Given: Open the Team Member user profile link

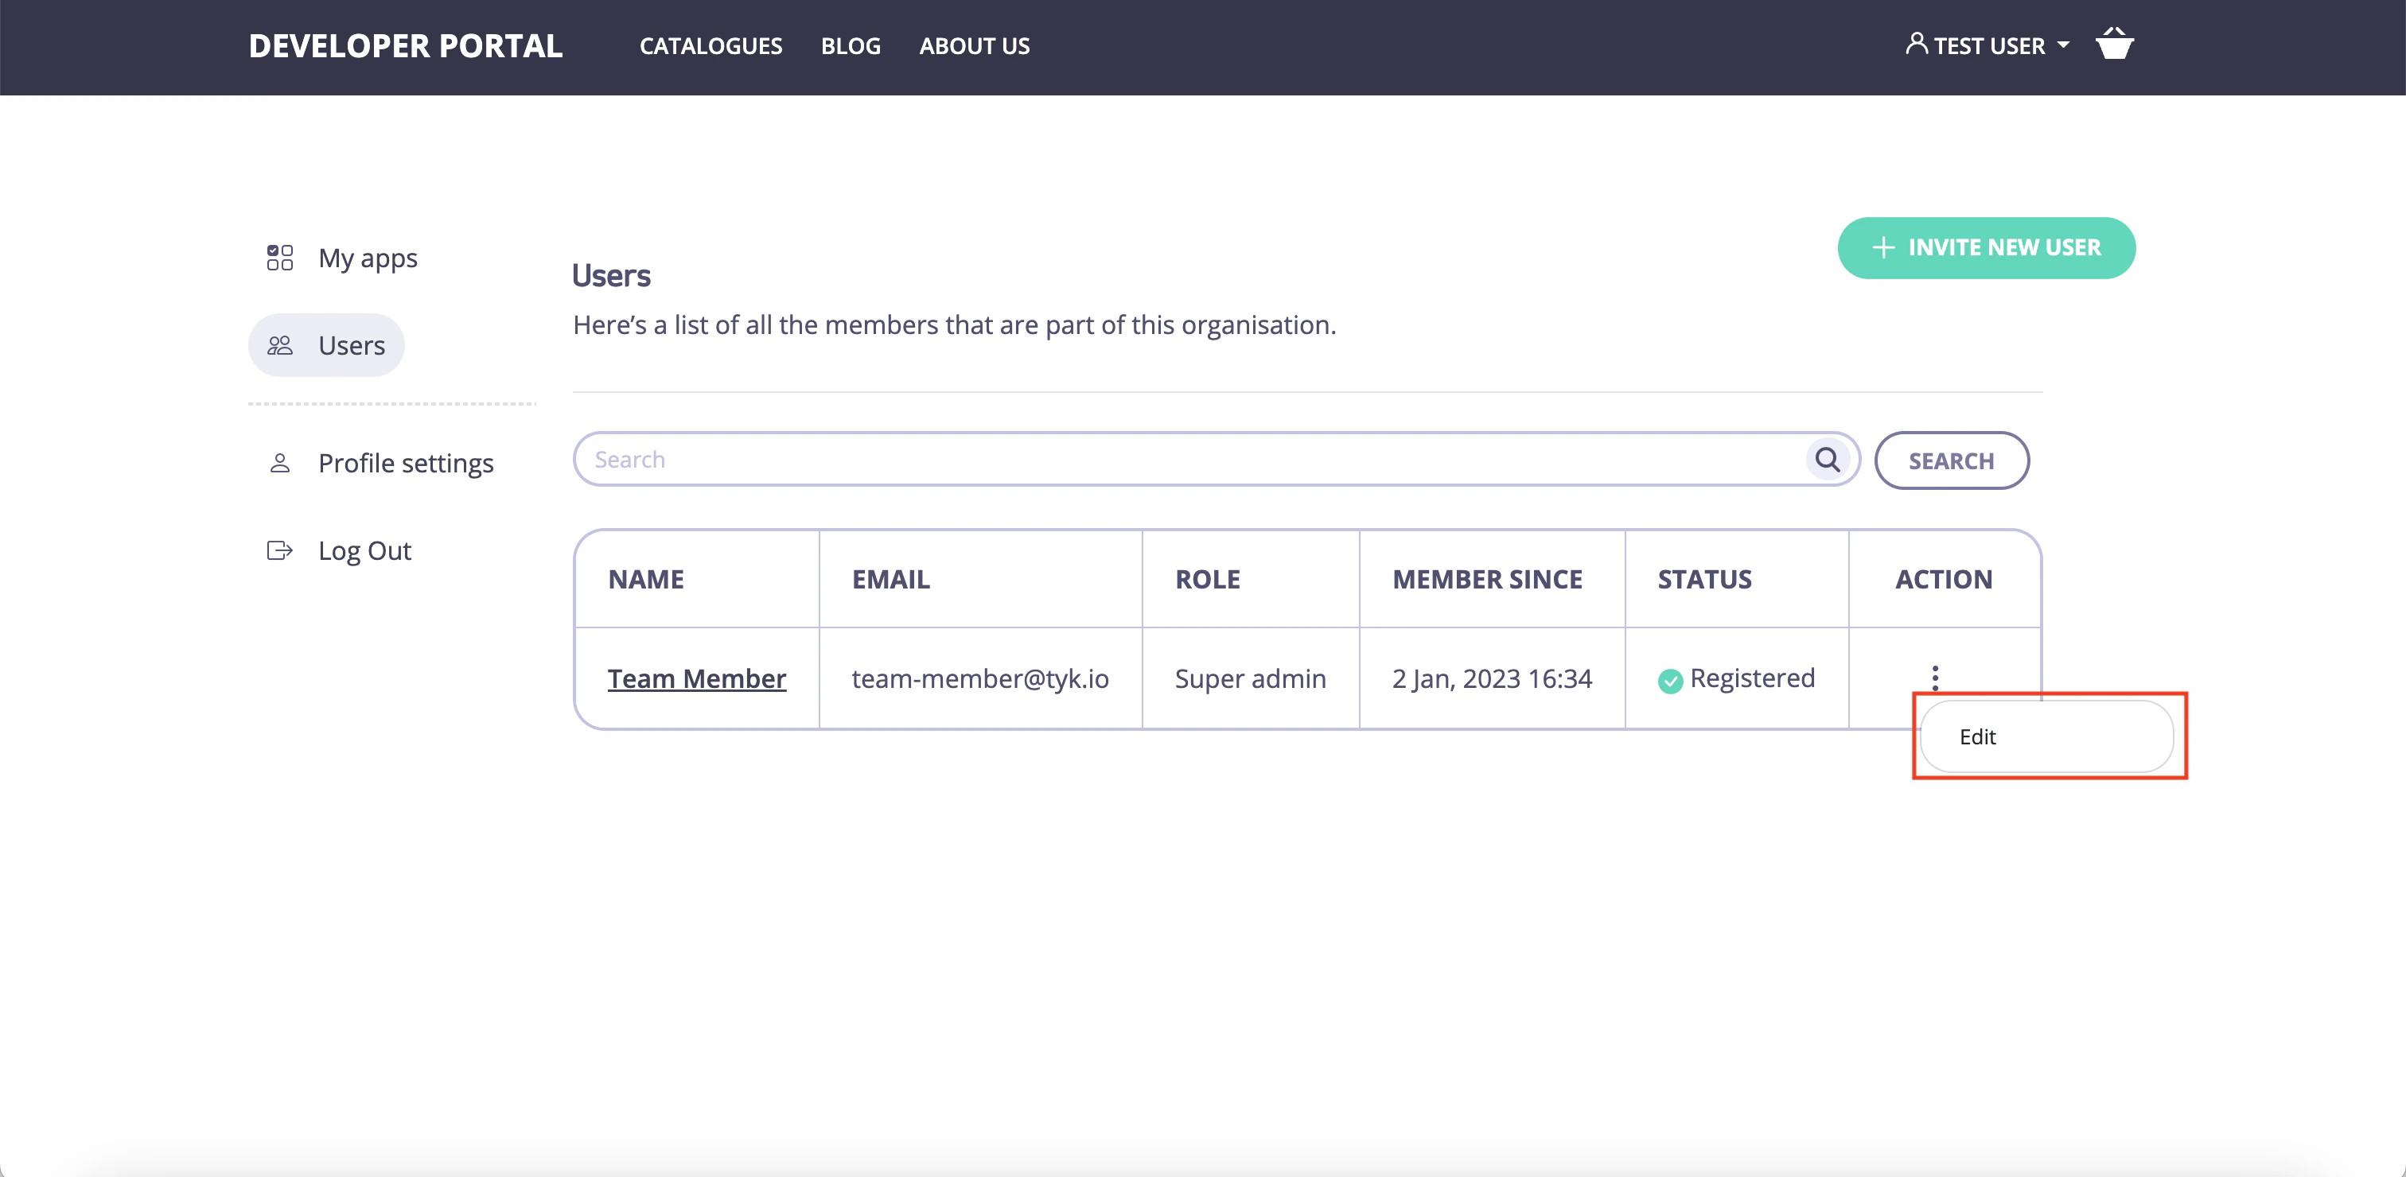Looking at the screenshot, I should pos(697,678).
